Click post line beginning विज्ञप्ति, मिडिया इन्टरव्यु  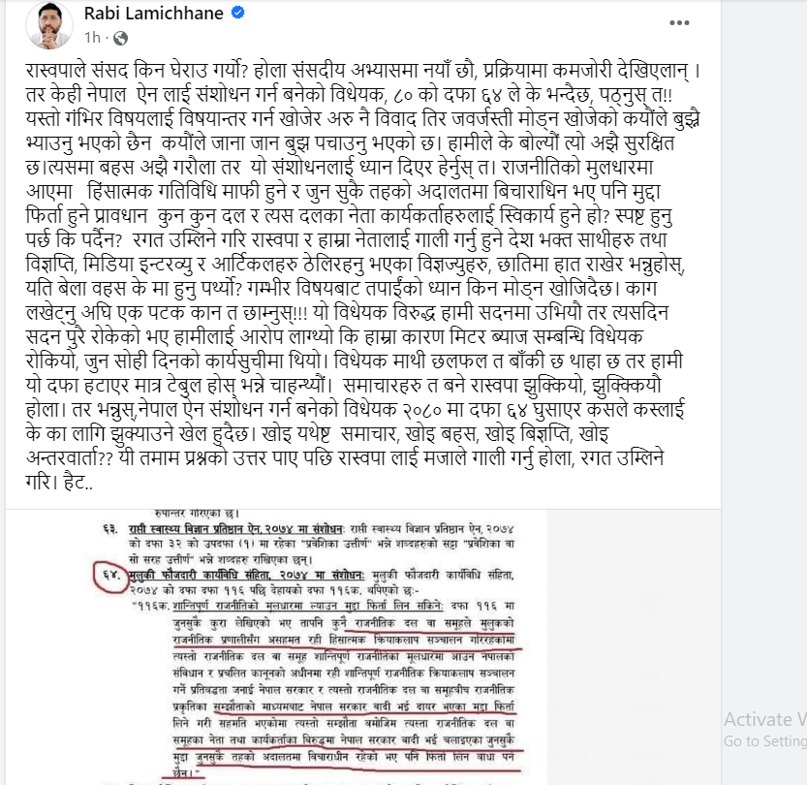[356, 264]
